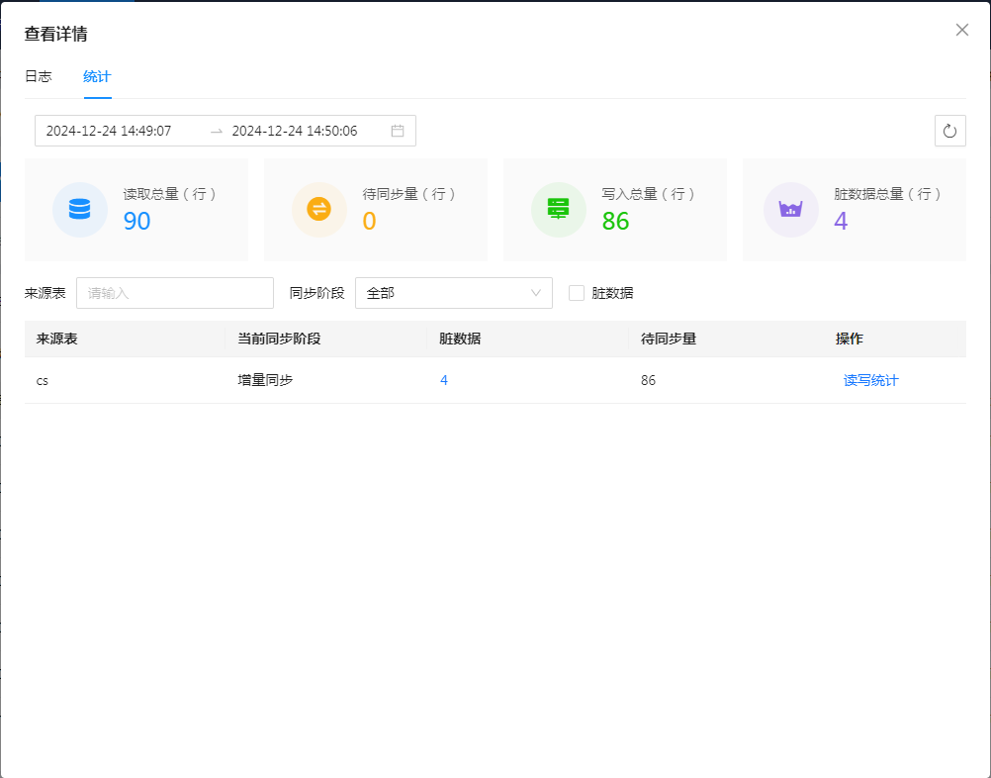This screenshot has height=778, width=991.
Task: Click the blue database read total icon
Action: pos(79,210)
